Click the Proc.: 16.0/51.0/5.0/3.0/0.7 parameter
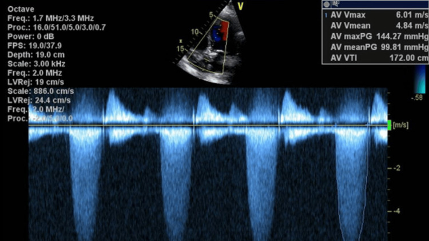The height and width of the screenshot is (241, 429). click(57, 27)
